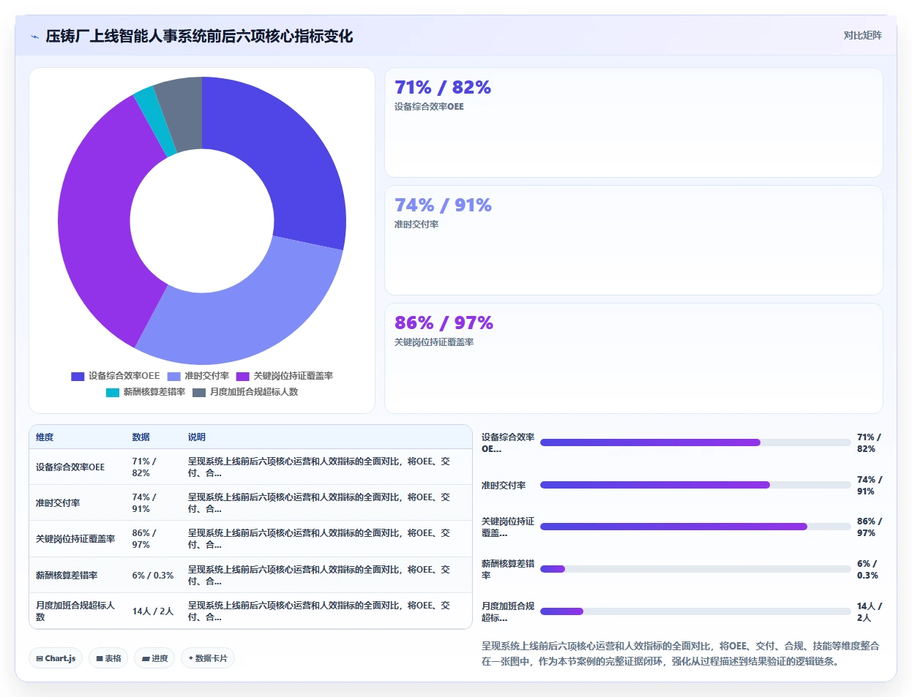Toggle 准时交付率 legend item
The width and height of the screenshot is (912, 697).
(198, 376)
